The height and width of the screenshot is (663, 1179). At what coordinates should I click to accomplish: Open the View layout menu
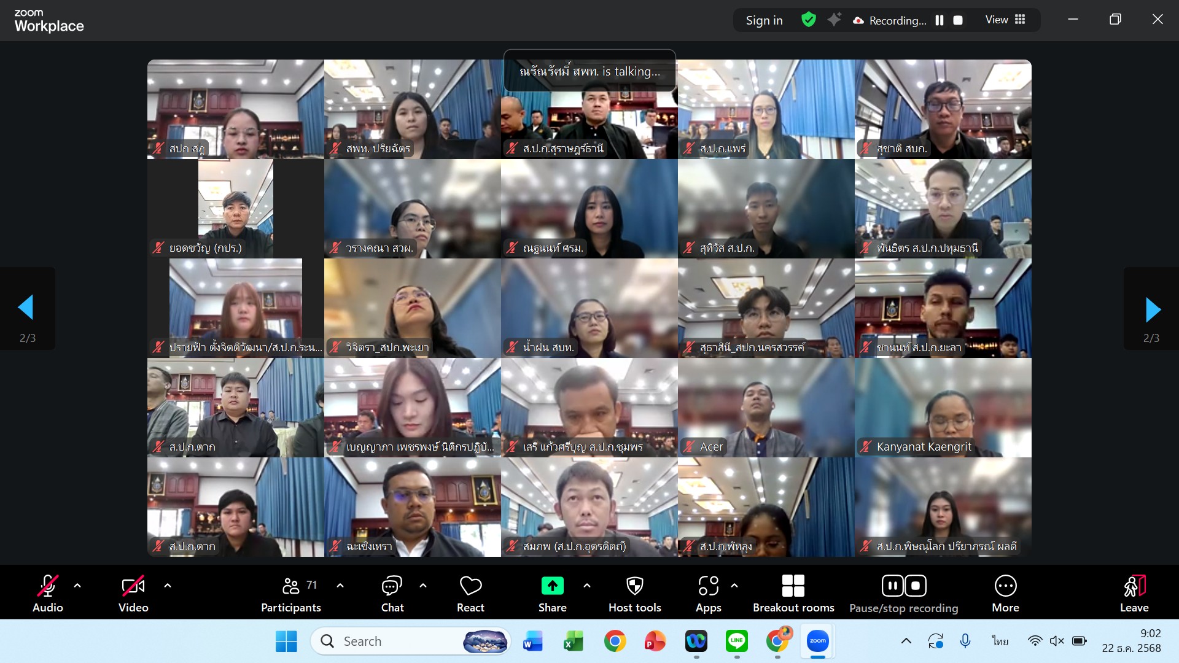tap(1005, 20)
